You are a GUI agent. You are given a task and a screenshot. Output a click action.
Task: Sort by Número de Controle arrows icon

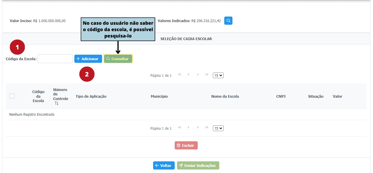coord(57,103)
